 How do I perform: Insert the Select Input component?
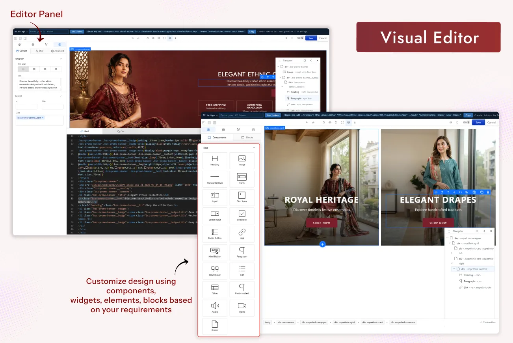(x=215, y=216)
